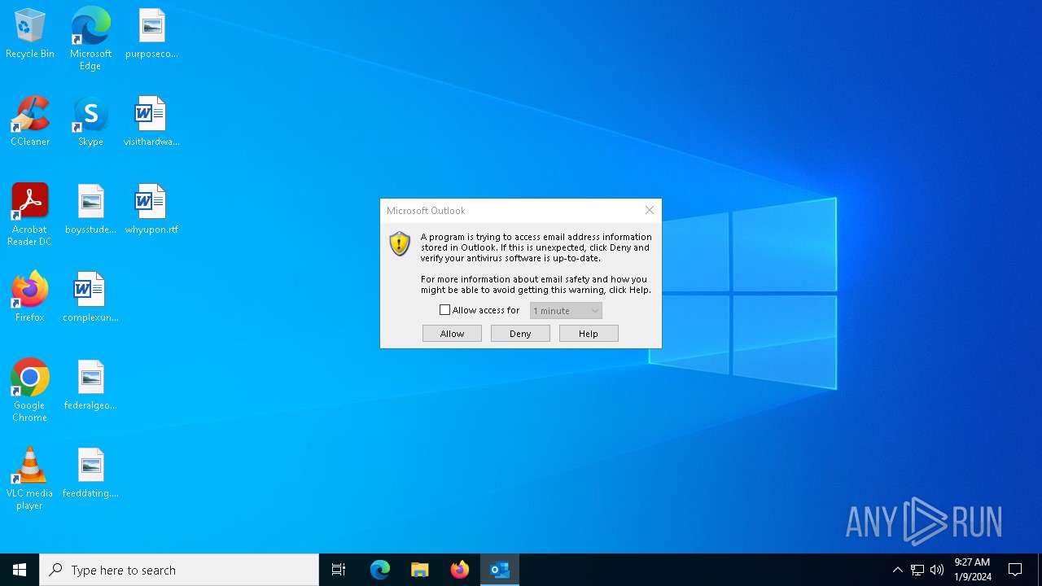Open Edge from the taskbar
The width and height of the screenshot is (1042, 586).
point(380,570)
